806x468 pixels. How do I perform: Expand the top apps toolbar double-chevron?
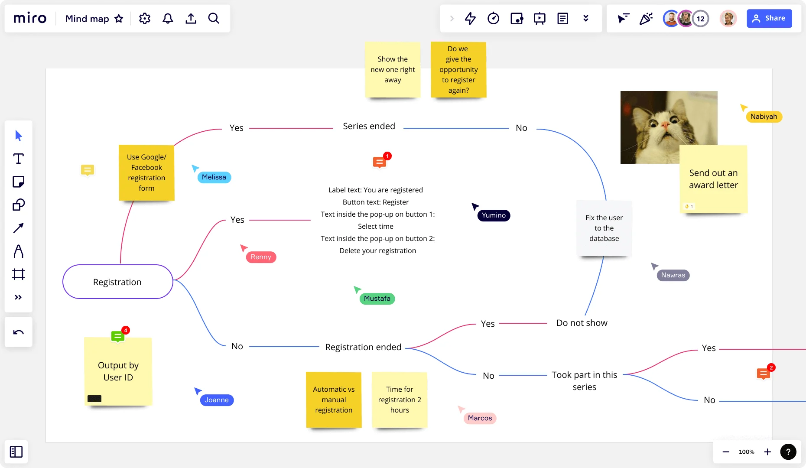point(586,18)
